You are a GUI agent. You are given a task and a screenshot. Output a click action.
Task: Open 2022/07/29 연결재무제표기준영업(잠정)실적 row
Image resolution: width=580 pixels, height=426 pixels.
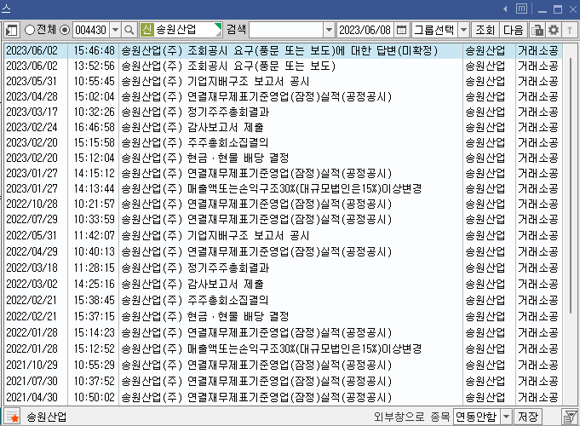point(283,220)
